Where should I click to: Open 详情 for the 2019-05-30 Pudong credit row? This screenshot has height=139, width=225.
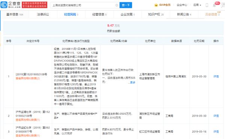pyautogui.click(x=216, y=76)
